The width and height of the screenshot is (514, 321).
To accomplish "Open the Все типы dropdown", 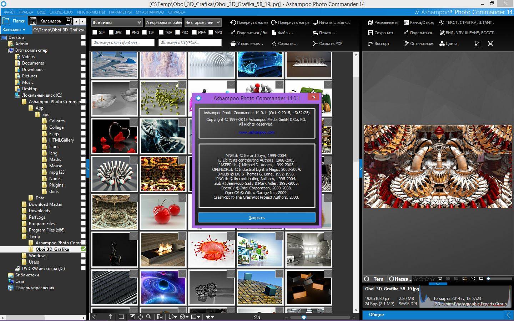I will [x=117, y=22].
